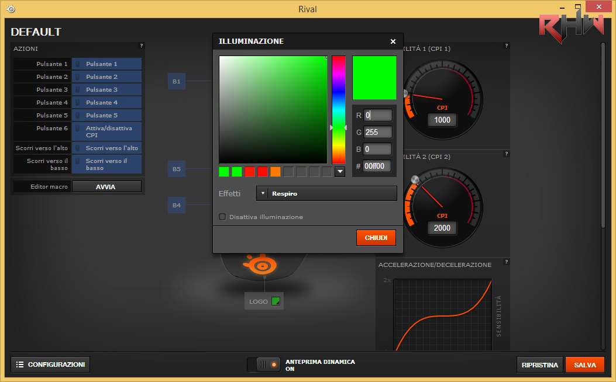Screen dimensions: 616x382
Task: Click the vertical scrollbar on the right
Action: pos(603,136)
